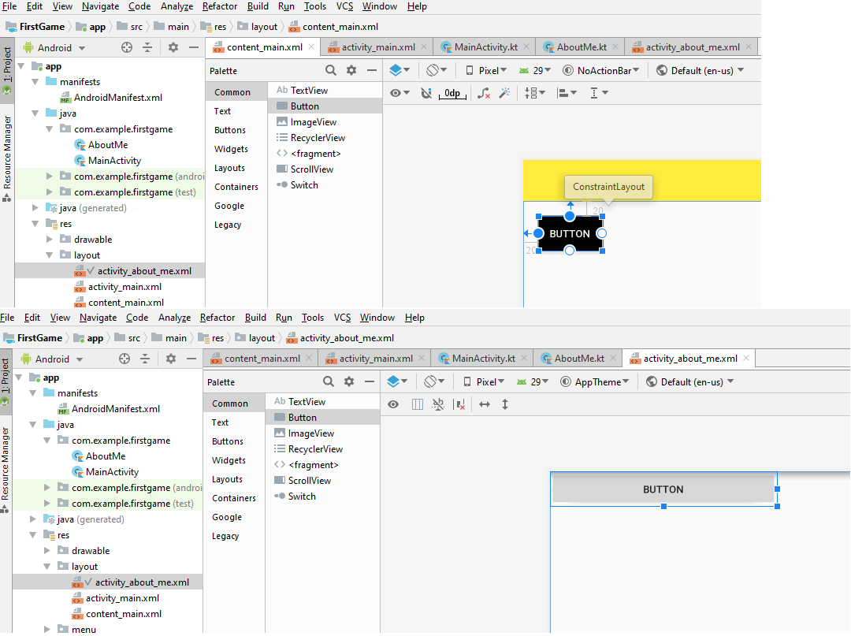Switch to AboutMe.kt tab in lower window
851x636 pixels.
tap(579, 358)
